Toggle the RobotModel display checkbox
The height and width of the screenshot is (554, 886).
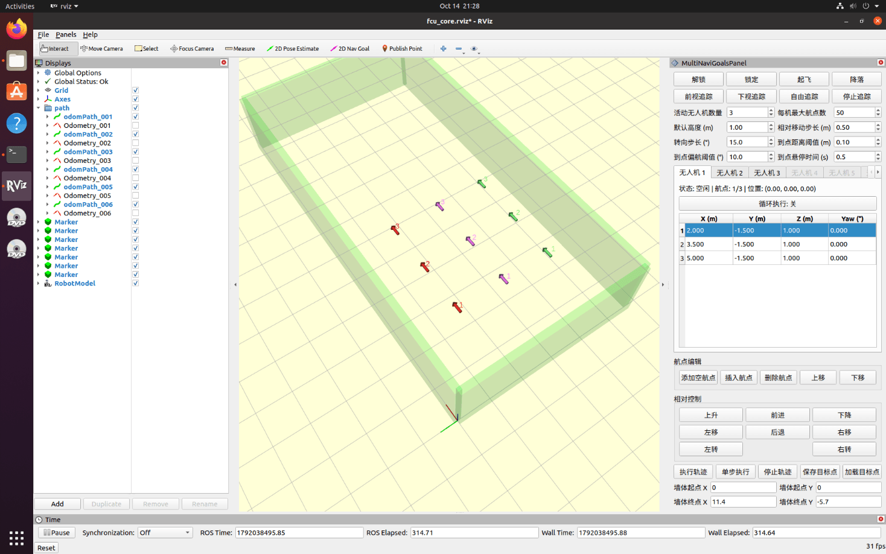(135, 283)
